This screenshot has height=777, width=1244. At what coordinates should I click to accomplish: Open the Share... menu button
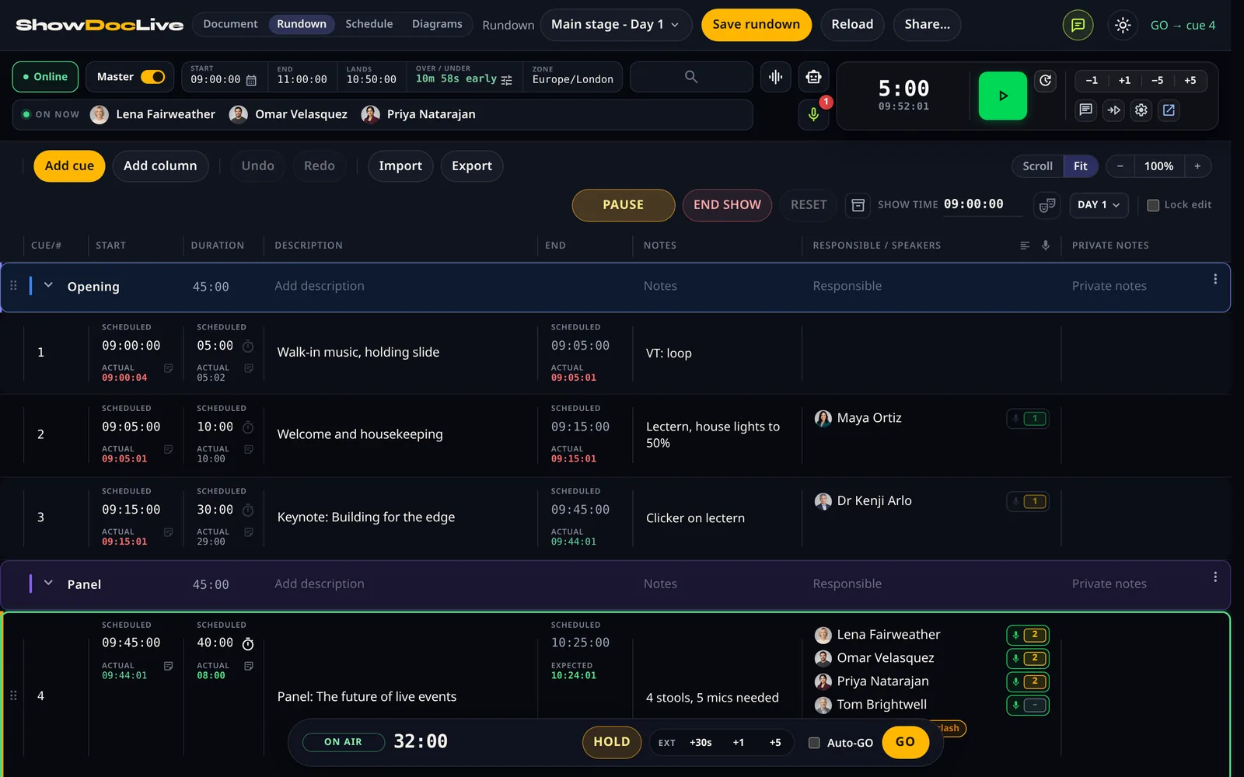tap(927, 25)
